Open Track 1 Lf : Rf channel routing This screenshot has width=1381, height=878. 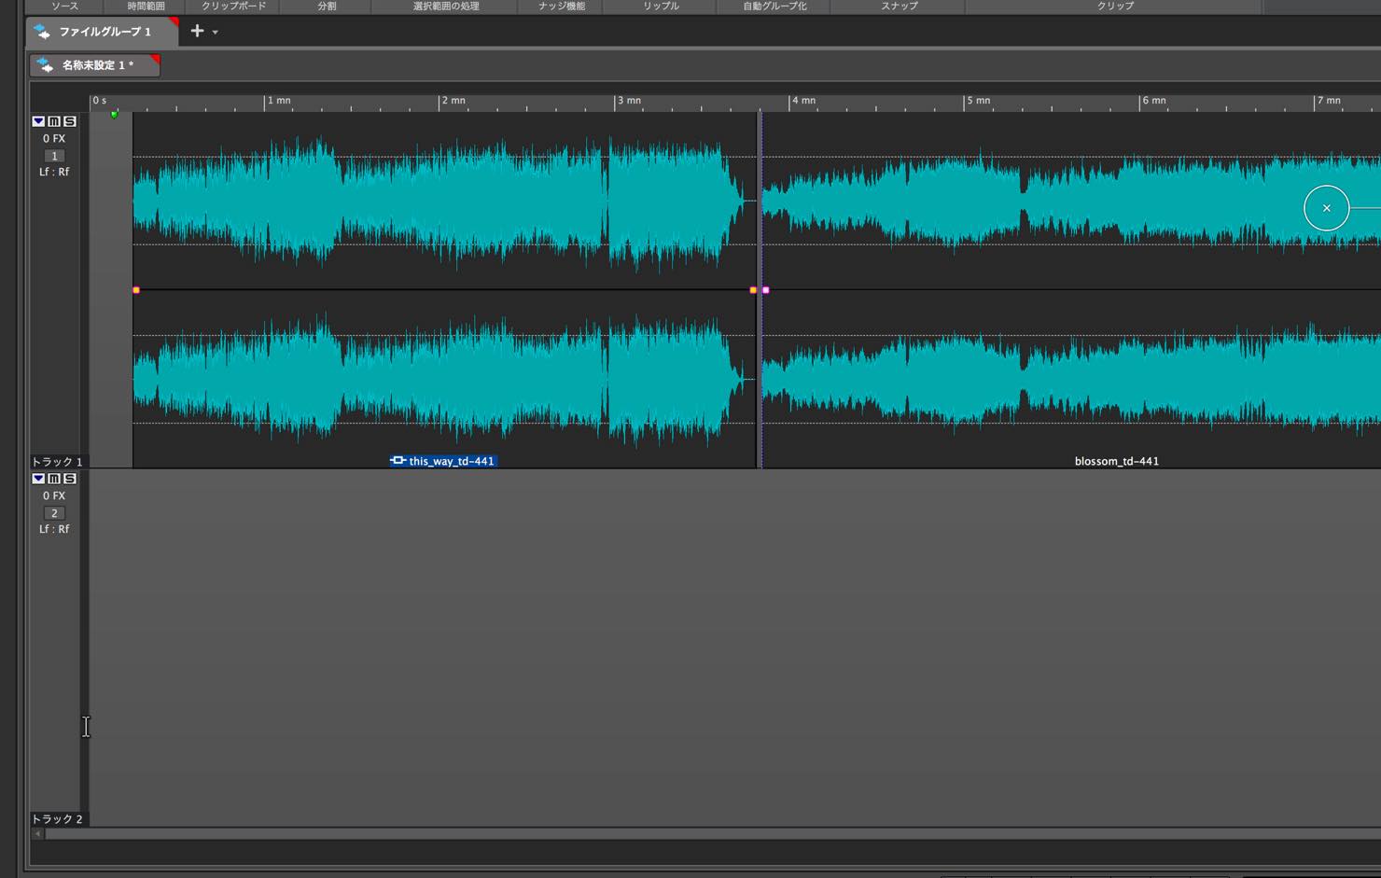54,172
